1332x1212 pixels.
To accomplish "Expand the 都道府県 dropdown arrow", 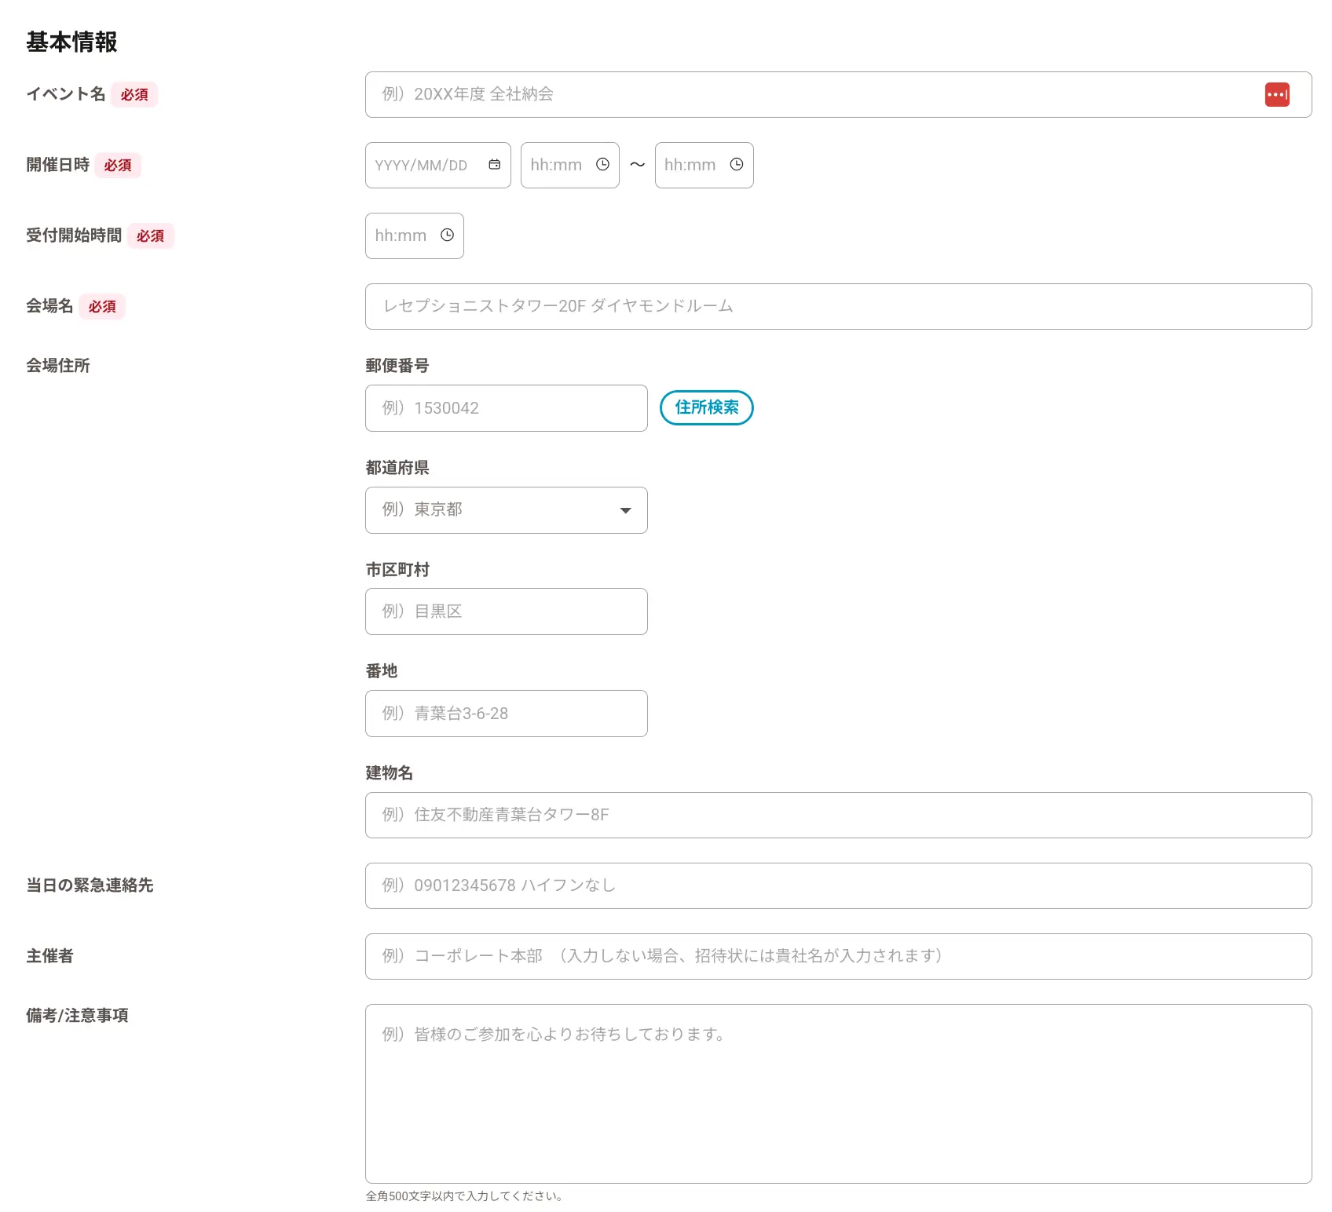I will (x=626, y=510).
